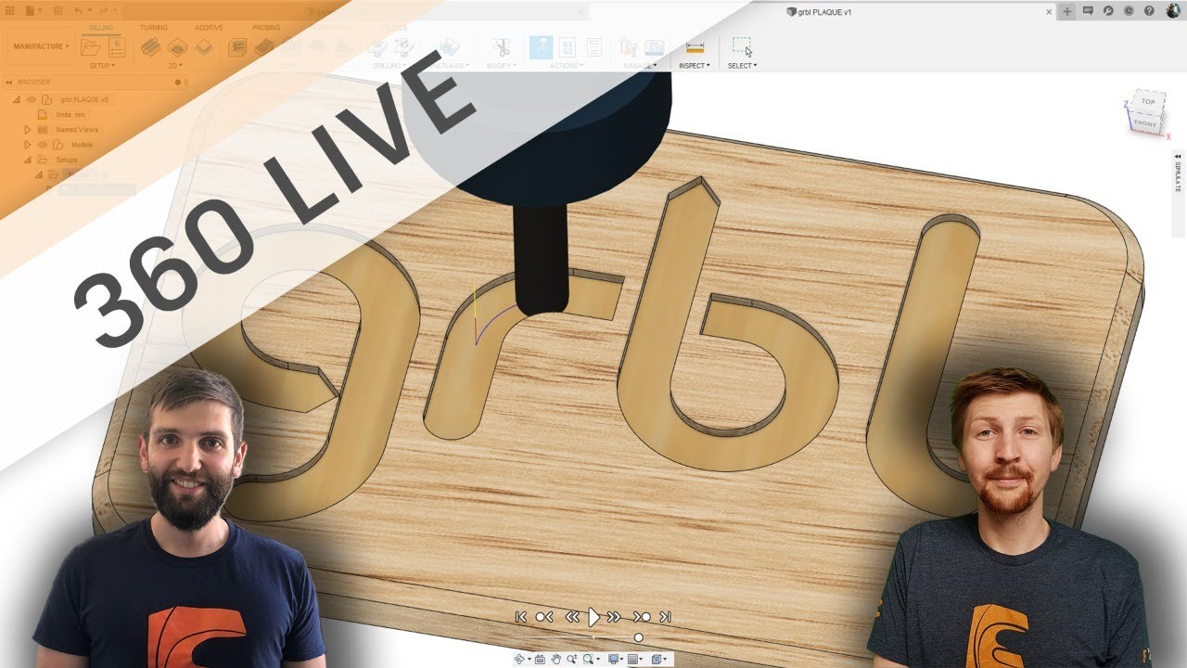Open the notifications comment icon
1187x668 pixels.
pyautogui.click(x=1087, y=11)
